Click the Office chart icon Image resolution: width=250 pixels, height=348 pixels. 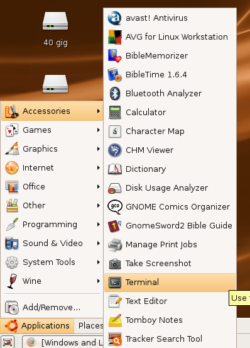tap(12, 186)
